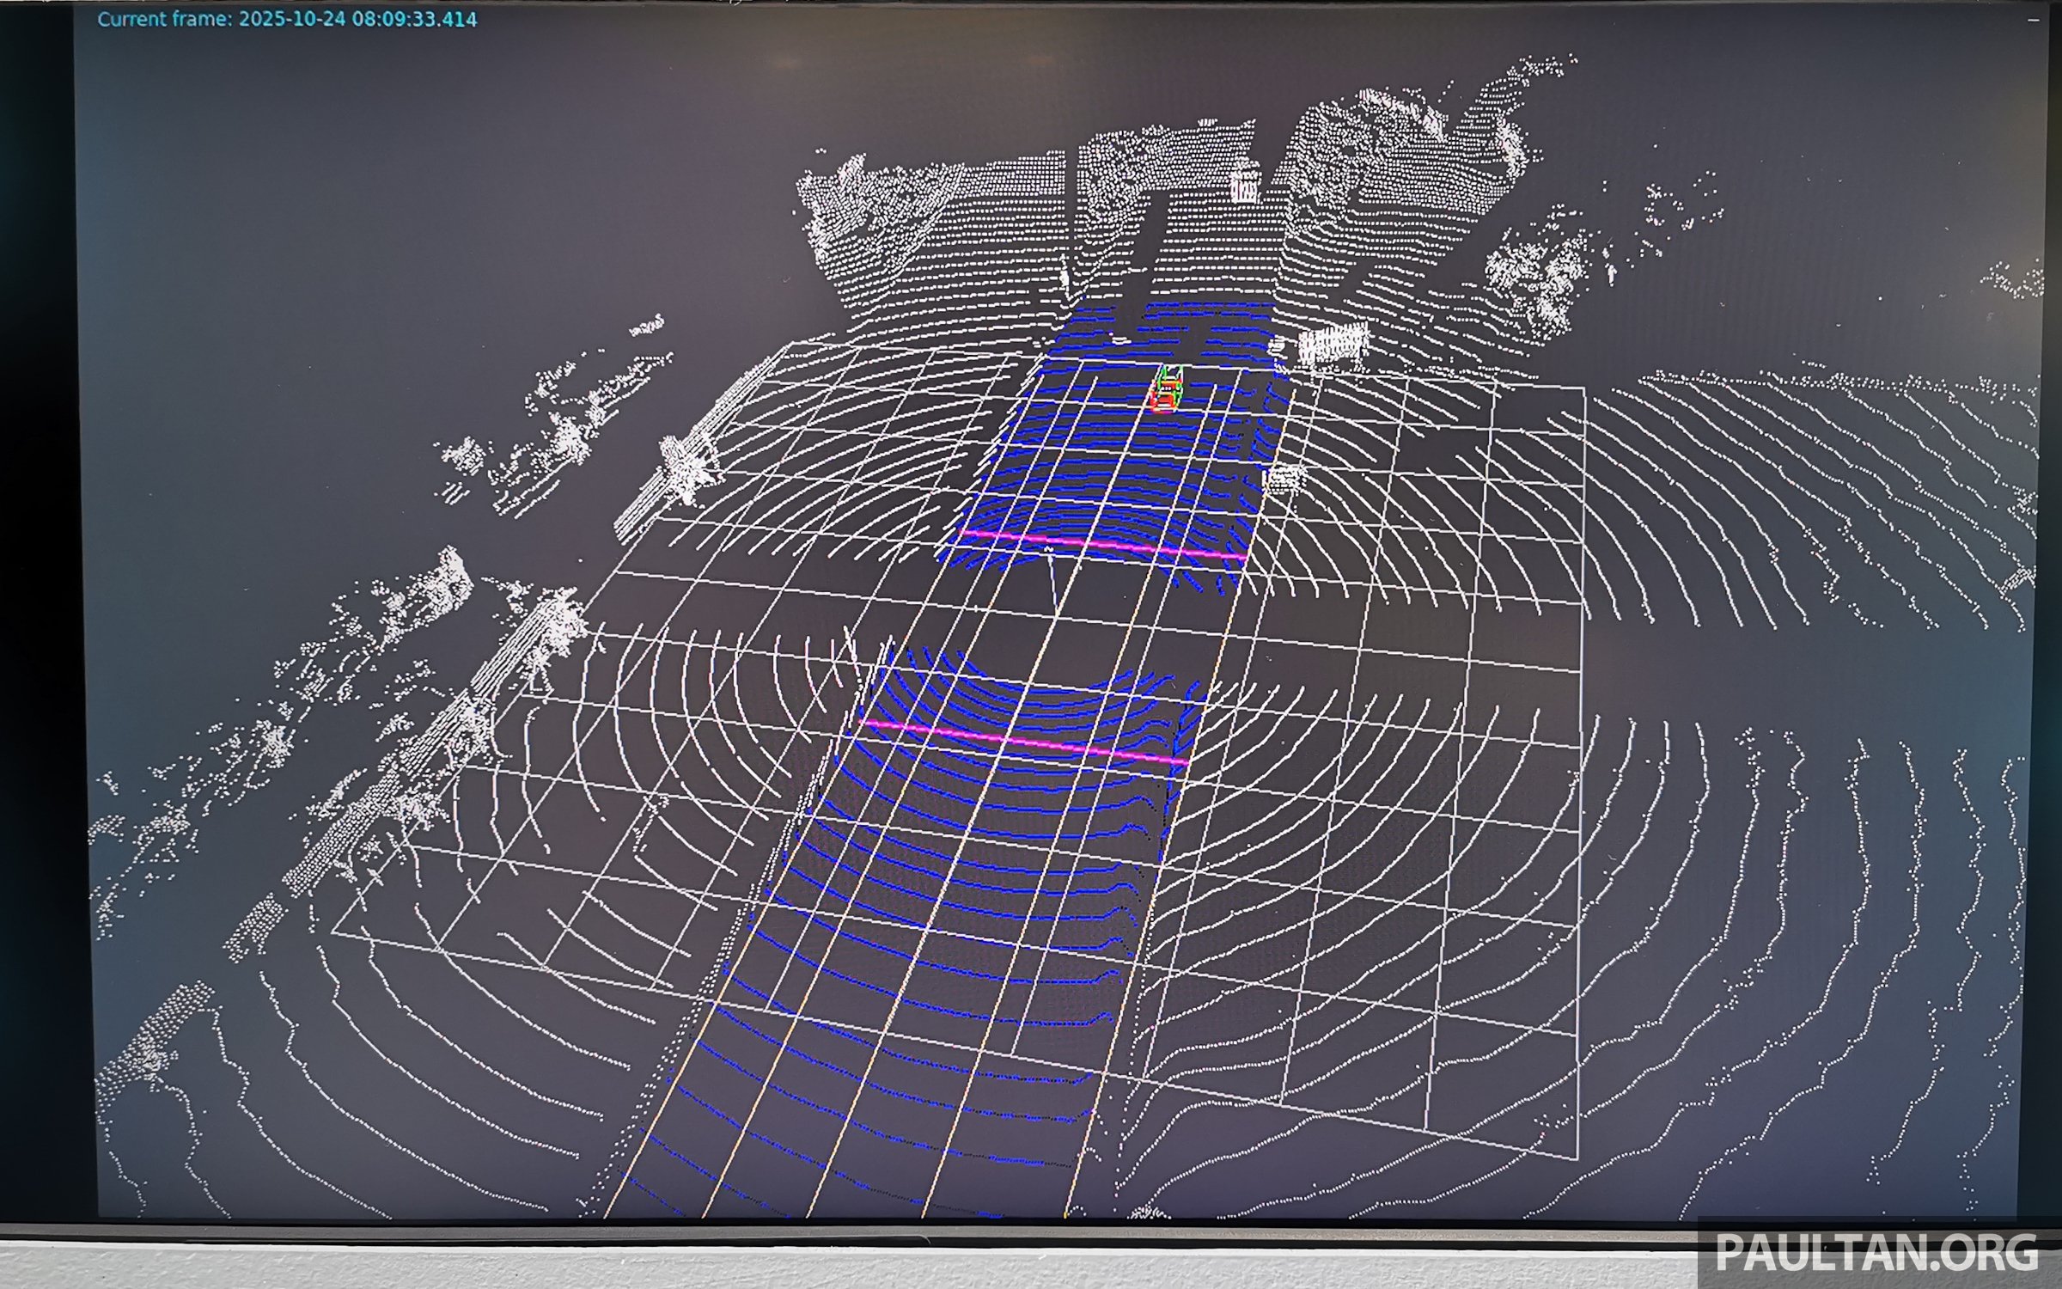Select bright white rectangular cluster right of lane
This screenshot has height=1289, width=2062.
pyautogui.click(x=1332, y=342)
